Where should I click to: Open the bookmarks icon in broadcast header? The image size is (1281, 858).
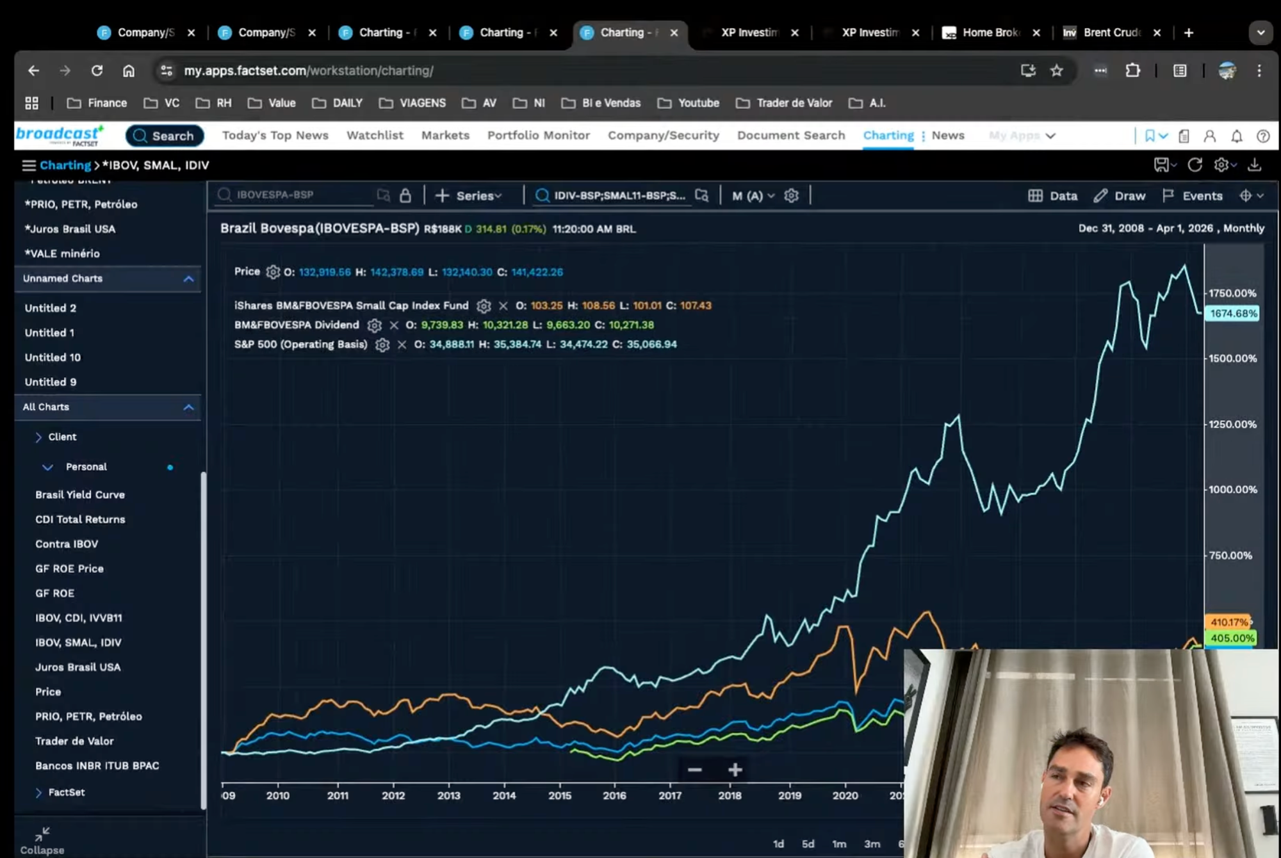click(1150, 136)
